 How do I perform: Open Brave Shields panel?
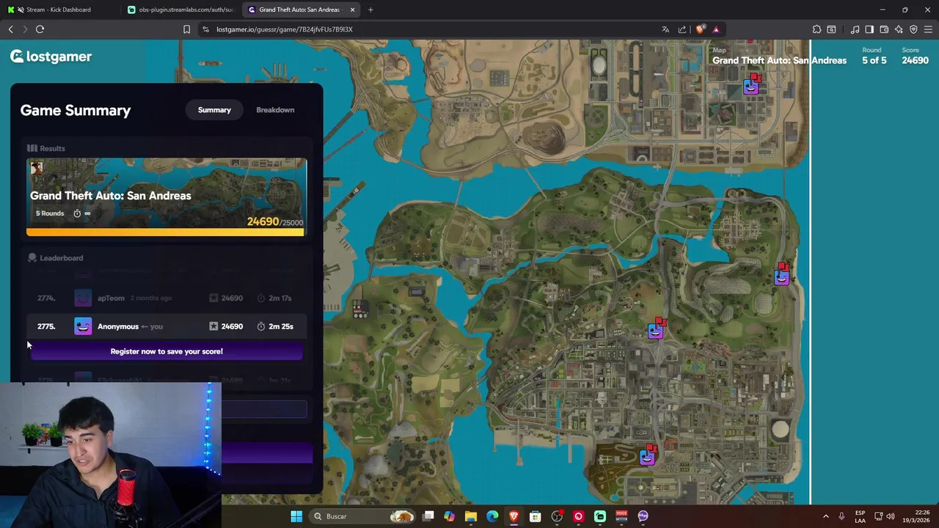tap(701, 29)
